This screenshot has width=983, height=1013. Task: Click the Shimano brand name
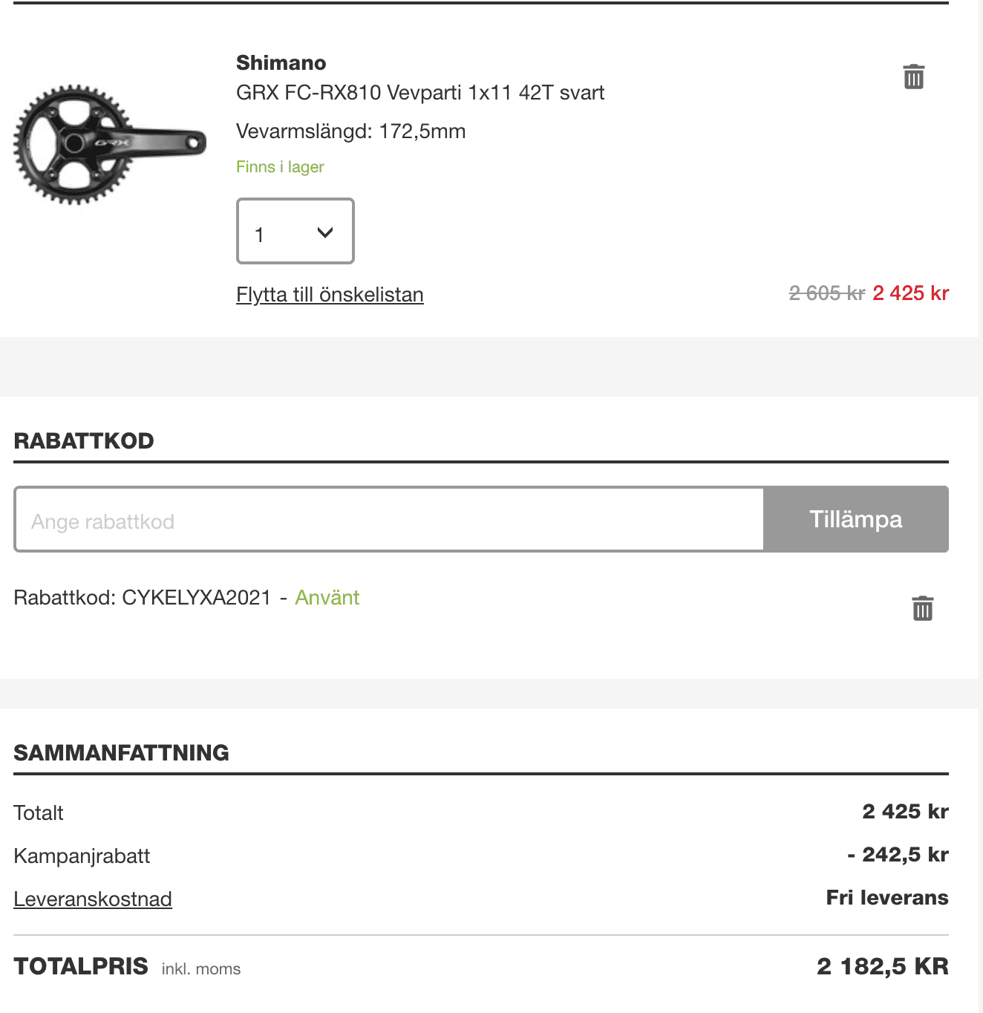coord(281,63)
